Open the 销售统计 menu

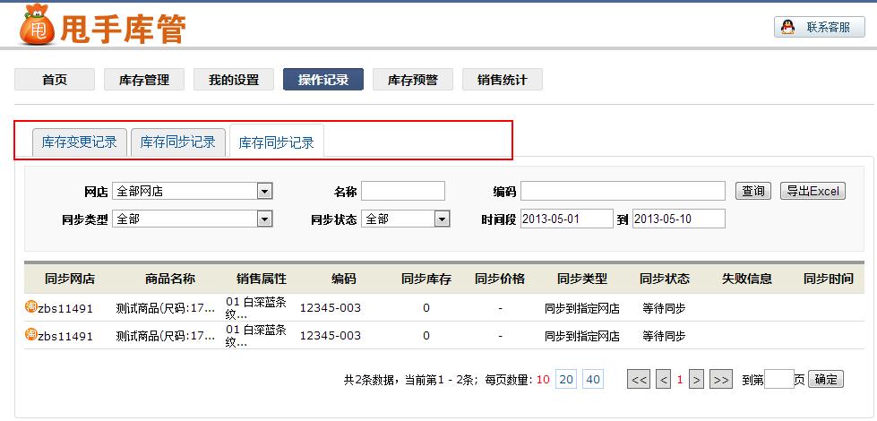[503, 80]
